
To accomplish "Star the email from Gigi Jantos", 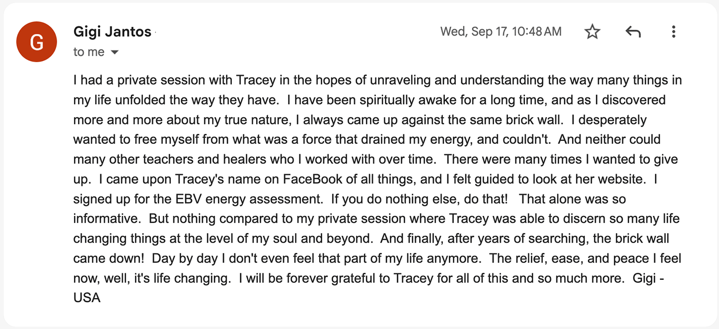I will click(592, 32).
